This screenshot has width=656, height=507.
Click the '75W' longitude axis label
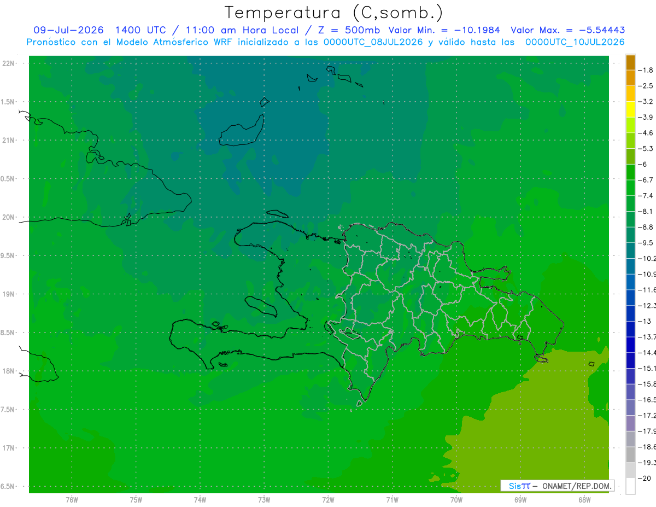[x=136, y=500]
